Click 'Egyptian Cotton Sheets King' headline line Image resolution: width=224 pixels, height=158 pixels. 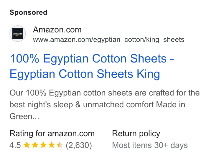tap(85, 74)
